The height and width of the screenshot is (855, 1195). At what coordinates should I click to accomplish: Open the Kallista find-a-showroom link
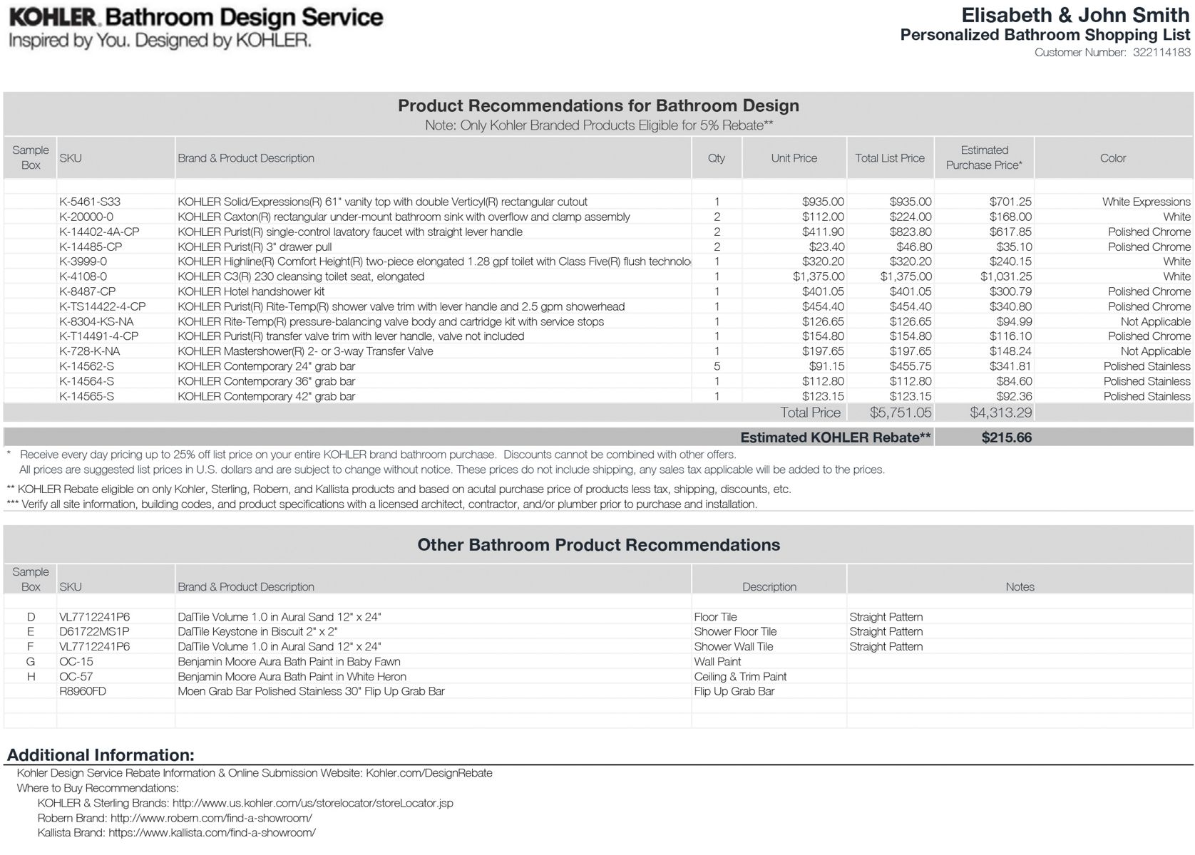point(212,832)
